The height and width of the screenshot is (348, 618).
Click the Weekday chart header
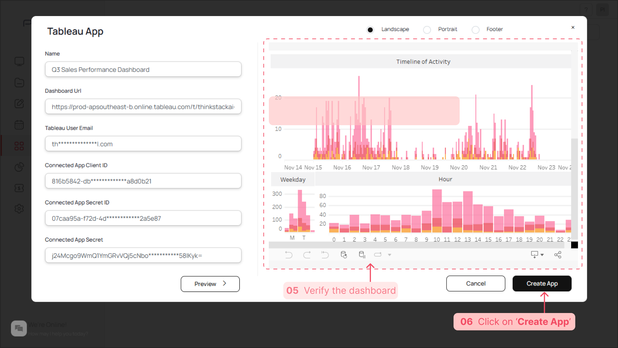point(293,179)
